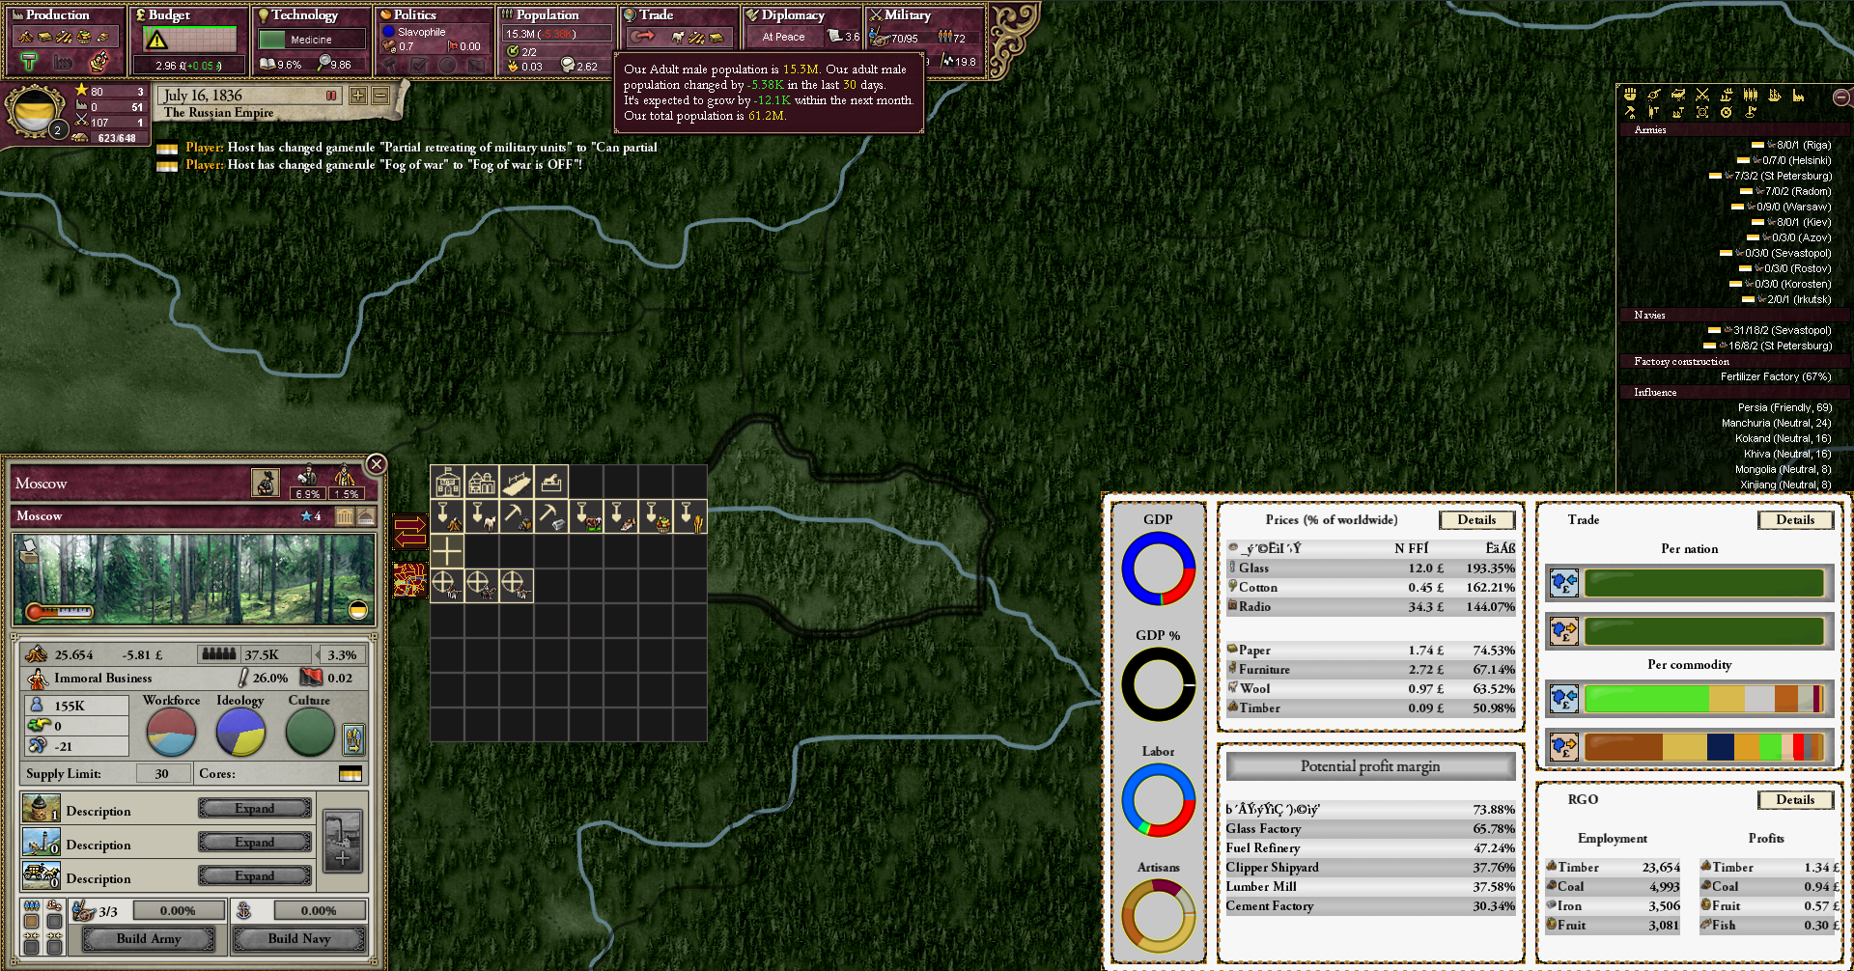Toggle the factory outliner filter
Image resolution: width=1854 pixels, height=971 pixels.
tap(1798, 95)
